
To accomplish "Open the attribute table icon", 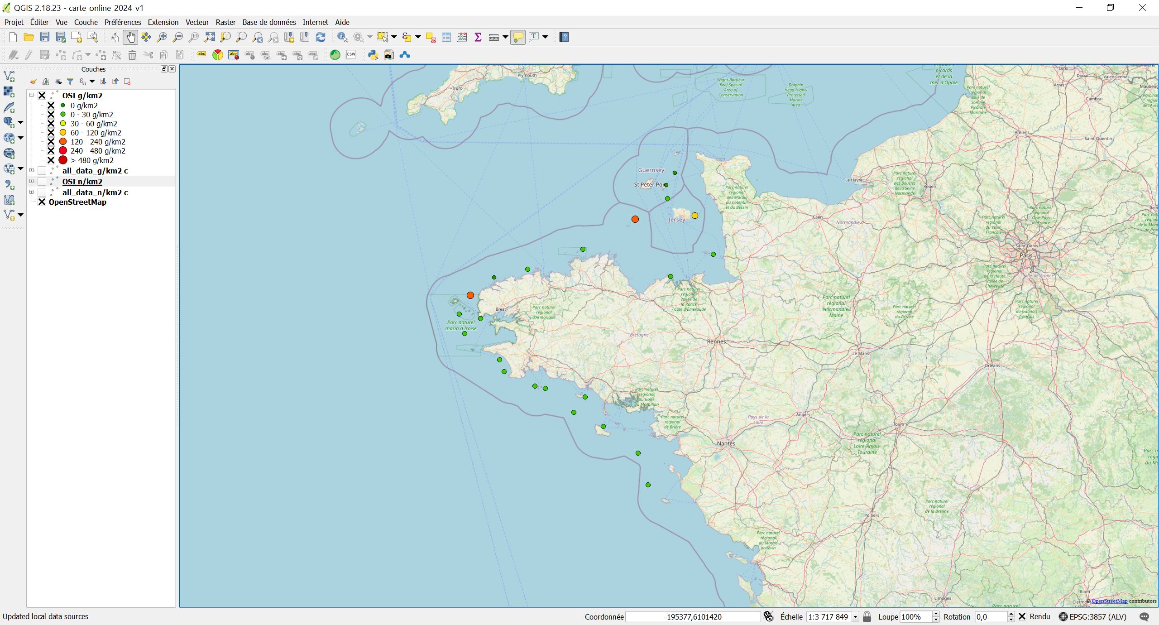I will [446, 37].
